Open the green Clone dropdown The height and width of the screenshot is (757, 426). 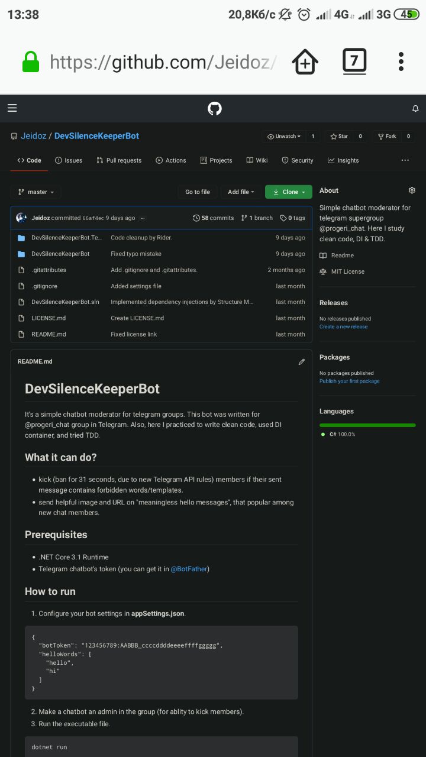tap(289, 192)
